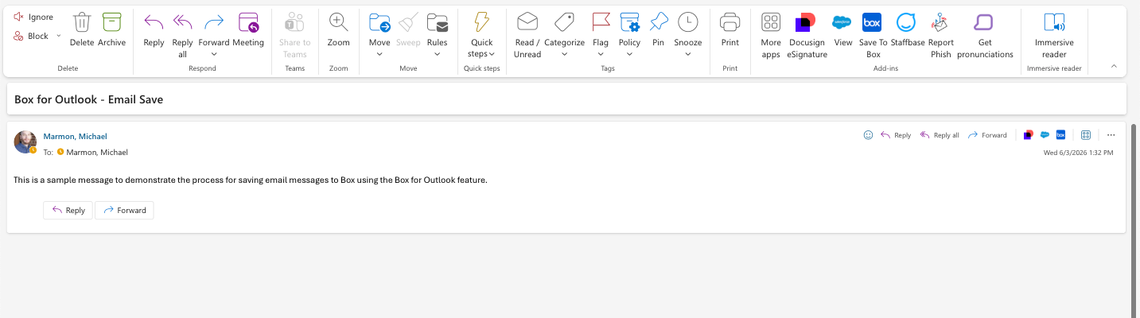Click the small Box icon in header
1140x318 pixels.
tap(1060, 135)
